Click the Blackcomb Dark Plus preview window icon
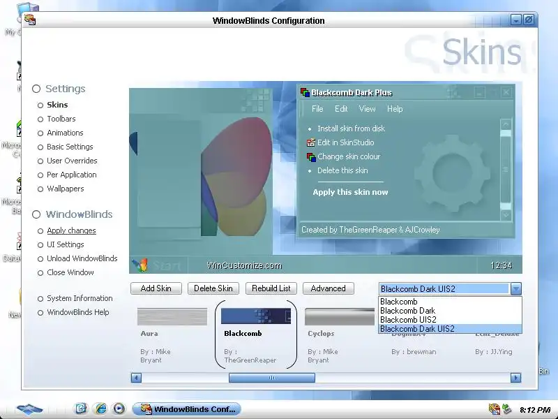 [305, 93]
